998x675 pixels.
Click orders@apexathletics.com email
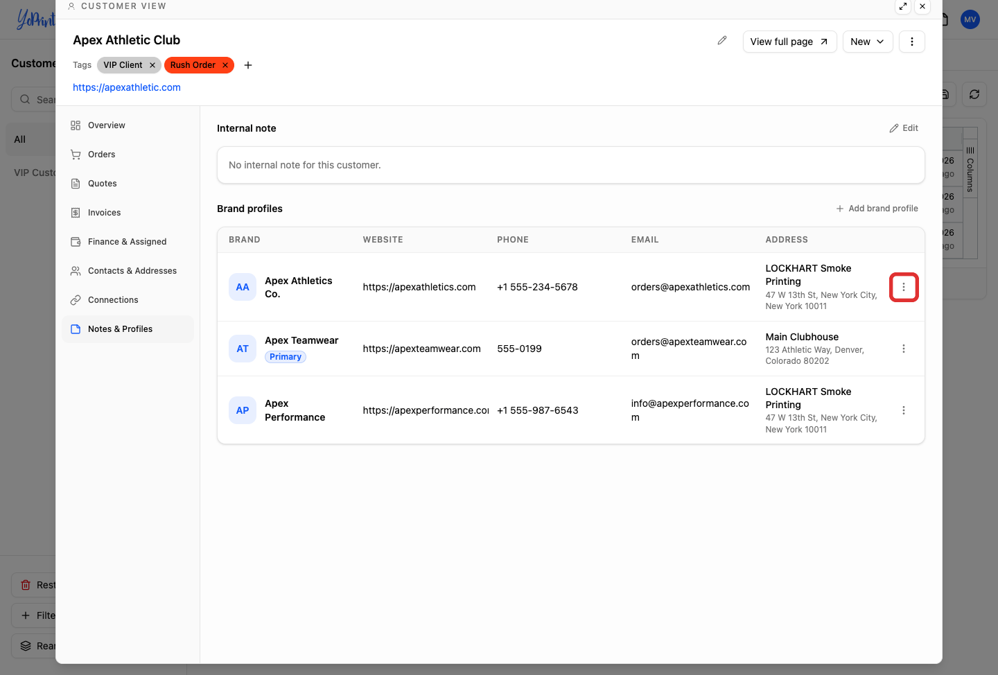coord(690,287)
